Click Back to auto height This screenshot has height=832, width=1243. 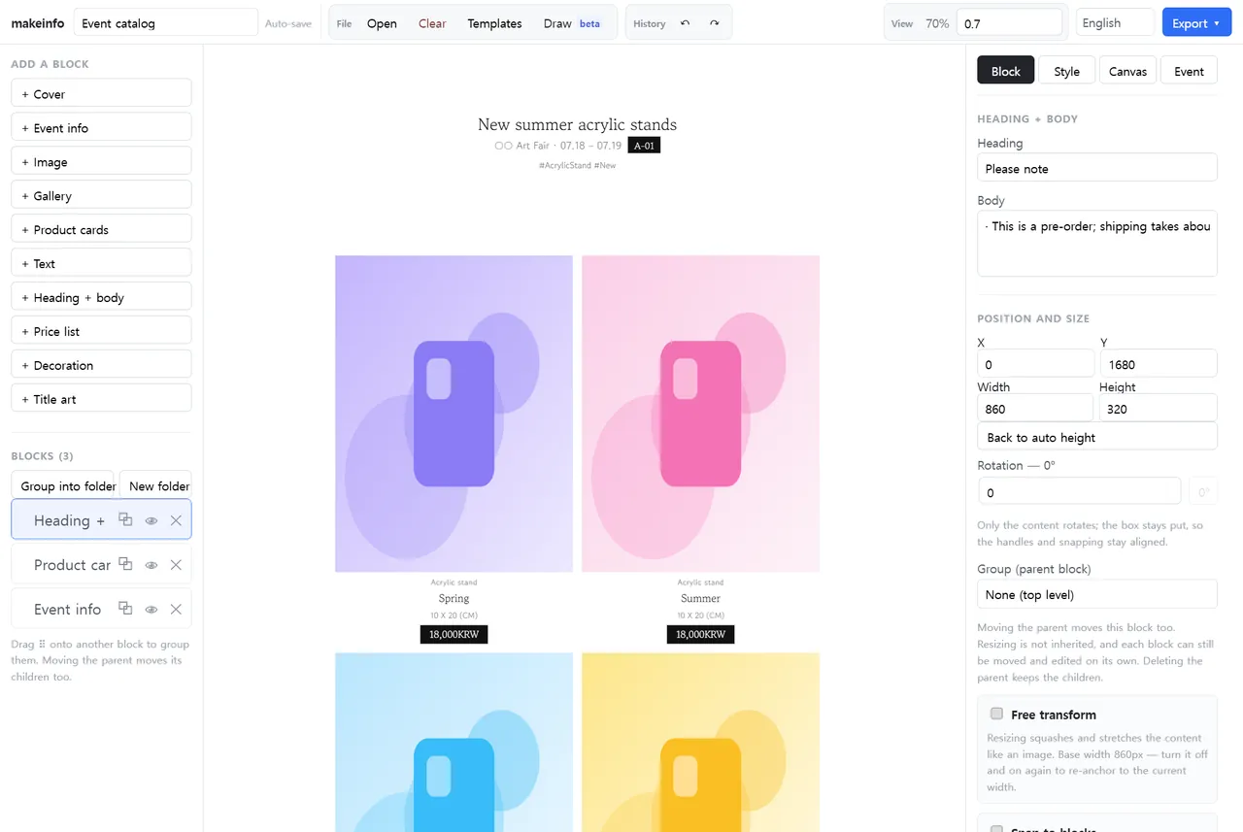(1097, 437)
